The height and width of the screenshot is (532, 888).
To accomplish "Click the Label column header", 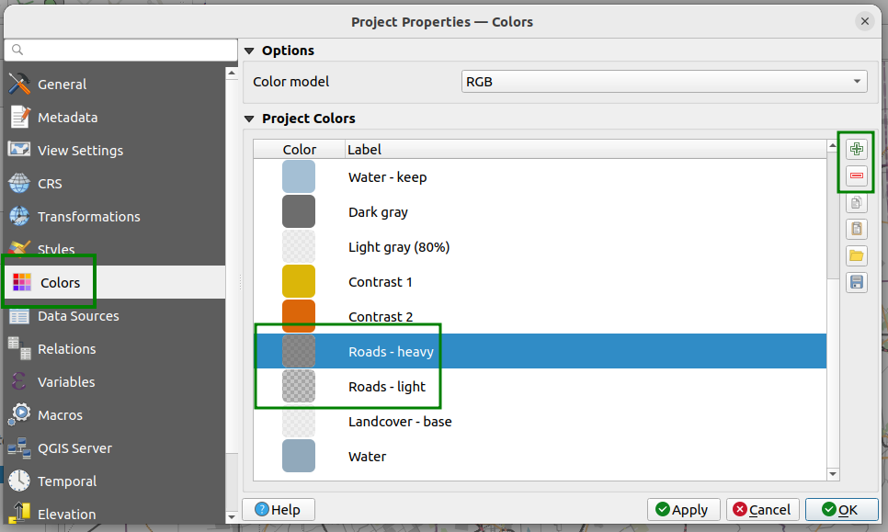I will (x=364, y=150).
